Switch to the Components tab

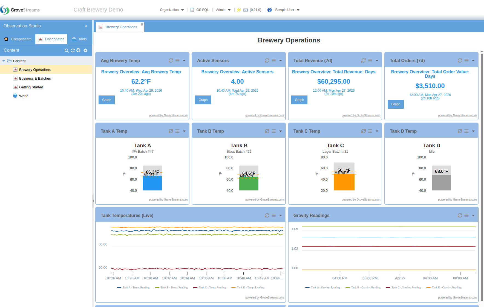tap(18, 39)
